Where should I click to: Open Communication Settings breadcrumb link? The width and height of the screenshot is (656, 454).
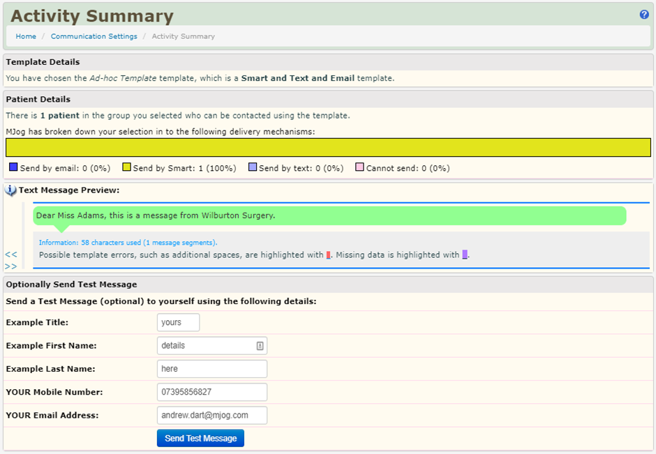click(94, 36)
